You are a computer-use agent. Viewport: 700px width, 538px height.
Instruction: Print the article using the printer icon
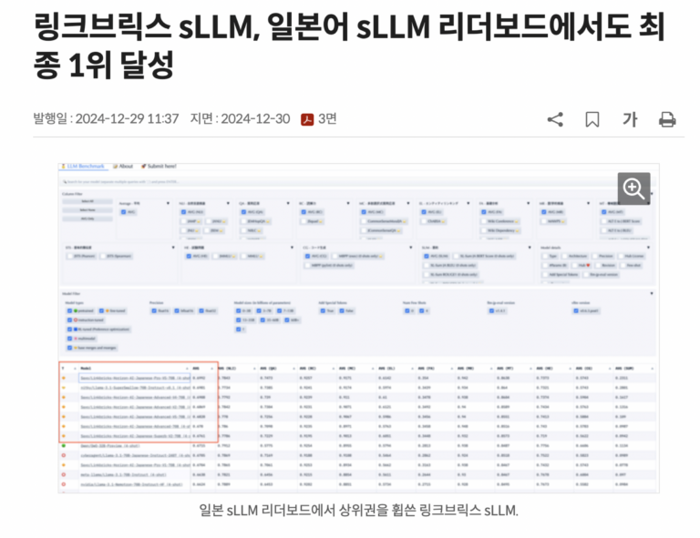[667, 119]
